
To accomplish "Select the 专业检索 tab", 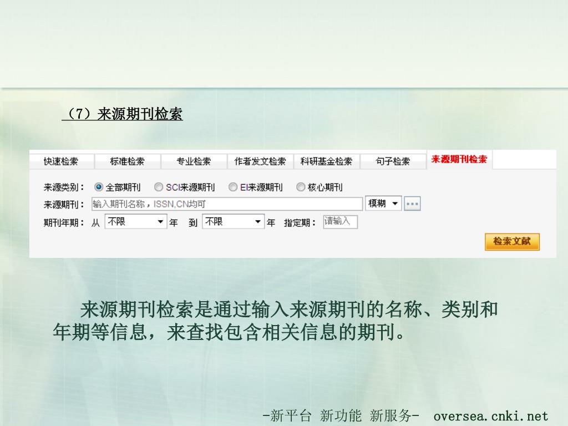I will pyautogui.click(x=194, y=161).
